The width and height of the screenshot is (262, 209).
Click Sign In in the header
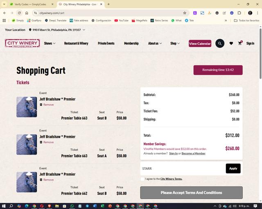[250, 43]
